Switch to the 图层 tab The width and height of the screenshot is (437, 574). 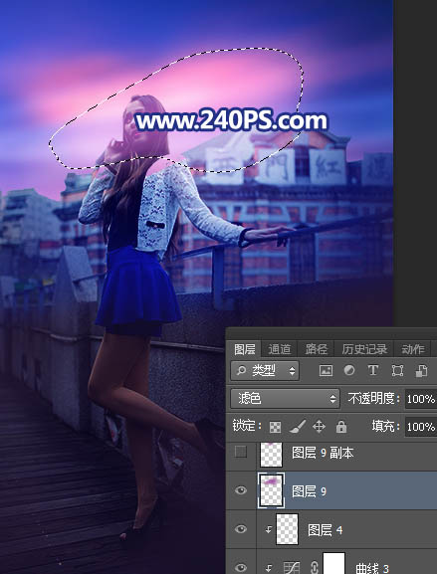click(x=244, y=349)
